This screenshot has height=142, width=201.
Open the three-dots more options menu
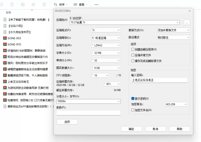96,4
